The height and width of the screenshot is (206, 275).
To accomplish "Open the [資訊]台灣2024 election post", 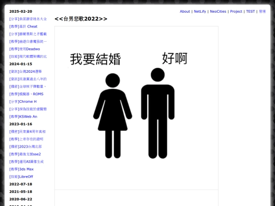I will click(x=25, y=72).
